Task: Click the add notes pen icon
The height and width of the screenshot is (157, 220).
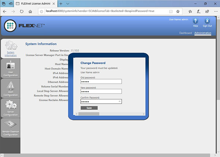Action: pyautogui.click(x=198, y=11)
